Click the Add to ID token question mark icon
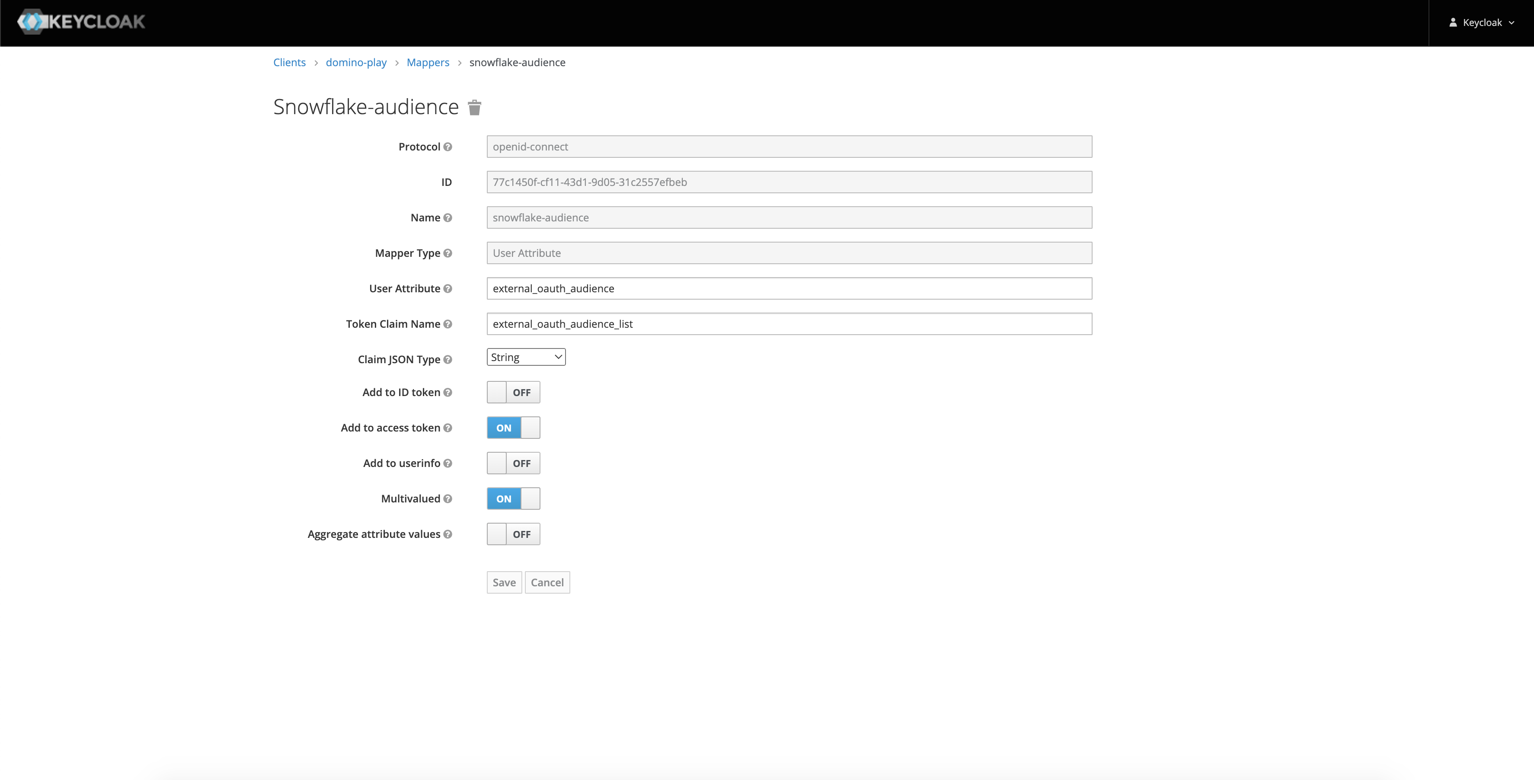Viewport: 1534px width, 780px height. [x=449, y=392]
